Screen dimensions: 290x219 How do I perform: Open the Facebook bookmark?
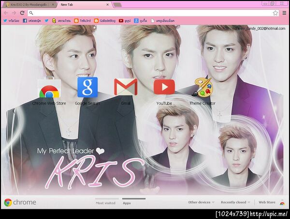coord(32,21)
